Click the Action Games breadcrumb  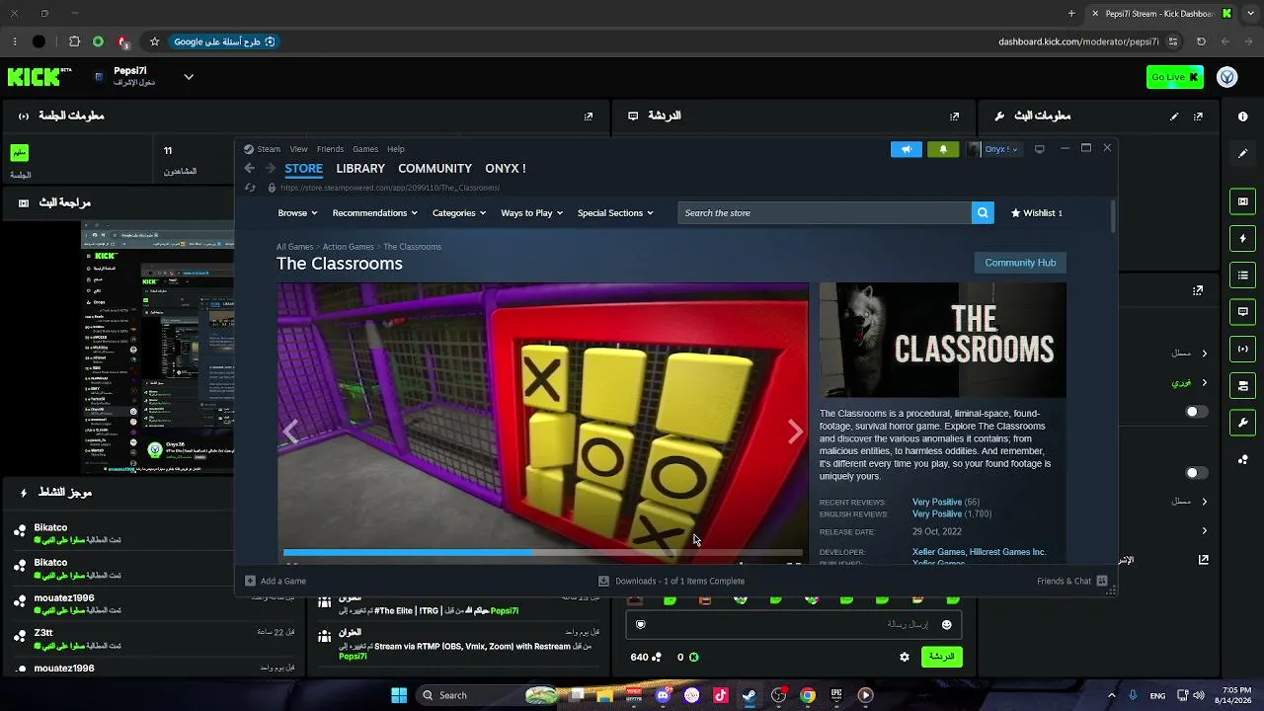click(x=348, y=247)
